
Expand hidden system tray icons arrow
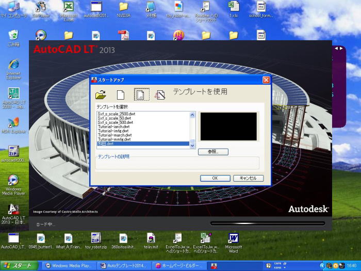coord(322,266)
